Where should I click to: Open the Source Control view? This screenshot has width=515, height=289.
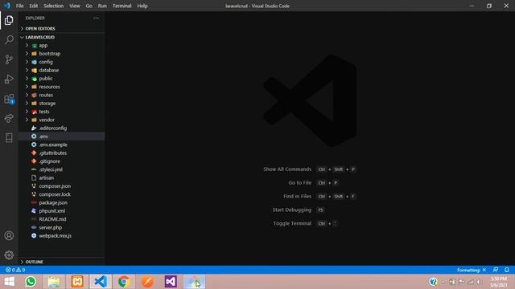(9, 59)
